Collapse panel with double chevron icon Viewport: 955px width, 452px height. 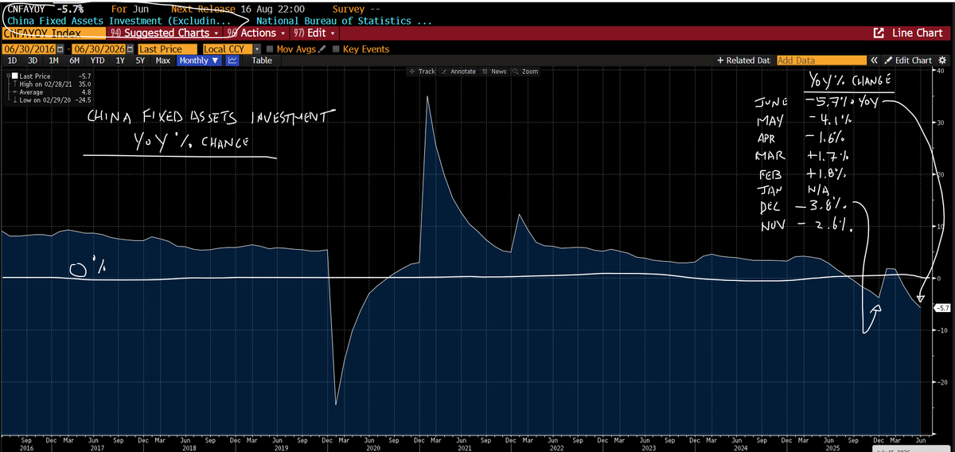pos(875,60)
